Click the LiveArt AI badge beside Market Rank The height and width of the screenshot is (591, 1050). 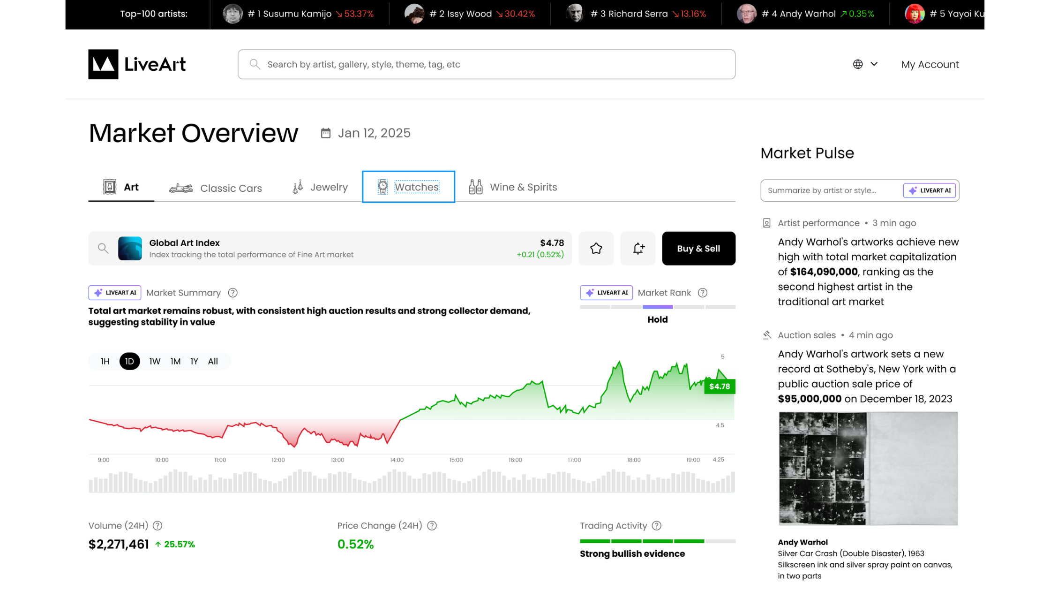[x=606, y=293]
